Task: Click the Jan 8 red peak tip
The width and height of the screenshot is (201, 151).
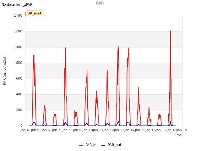Action: click(x=65, y=48)
